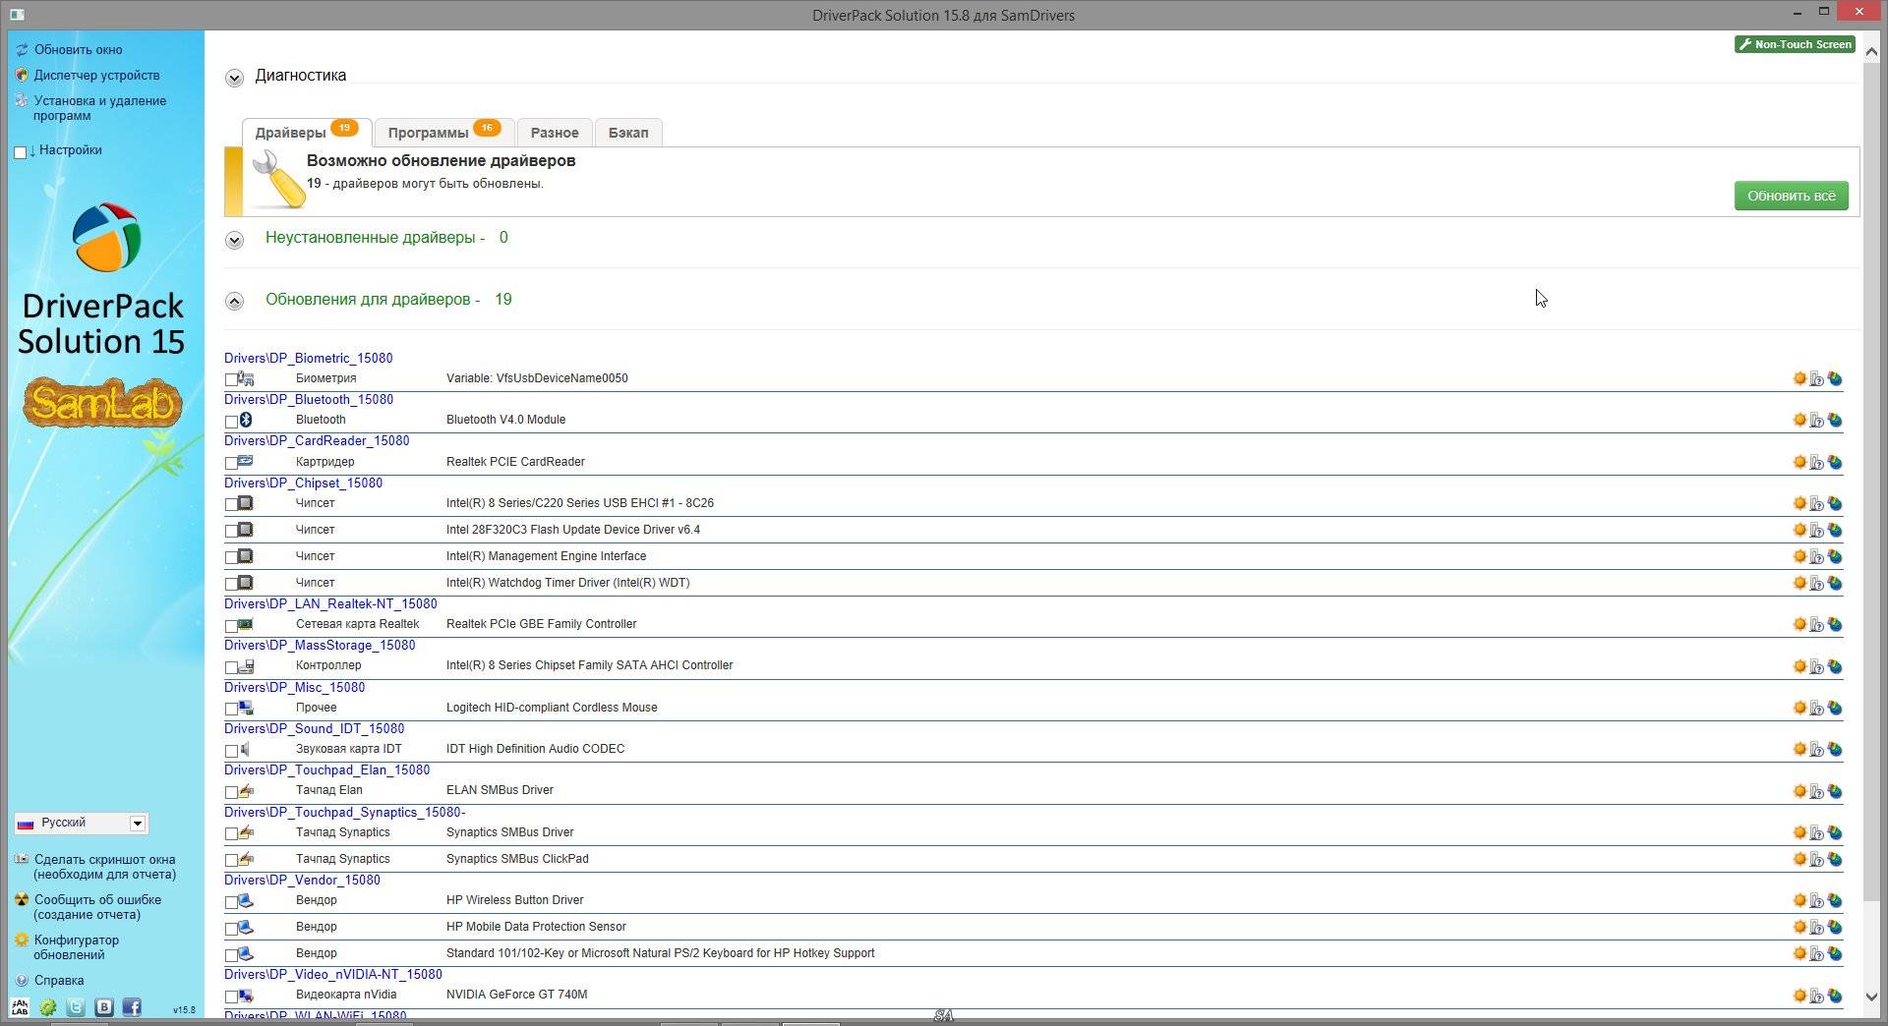Viewport: 1888px width, 1026px height.
Task: Click the vertical scrollbar up arrow
Action: (1870, 50)
